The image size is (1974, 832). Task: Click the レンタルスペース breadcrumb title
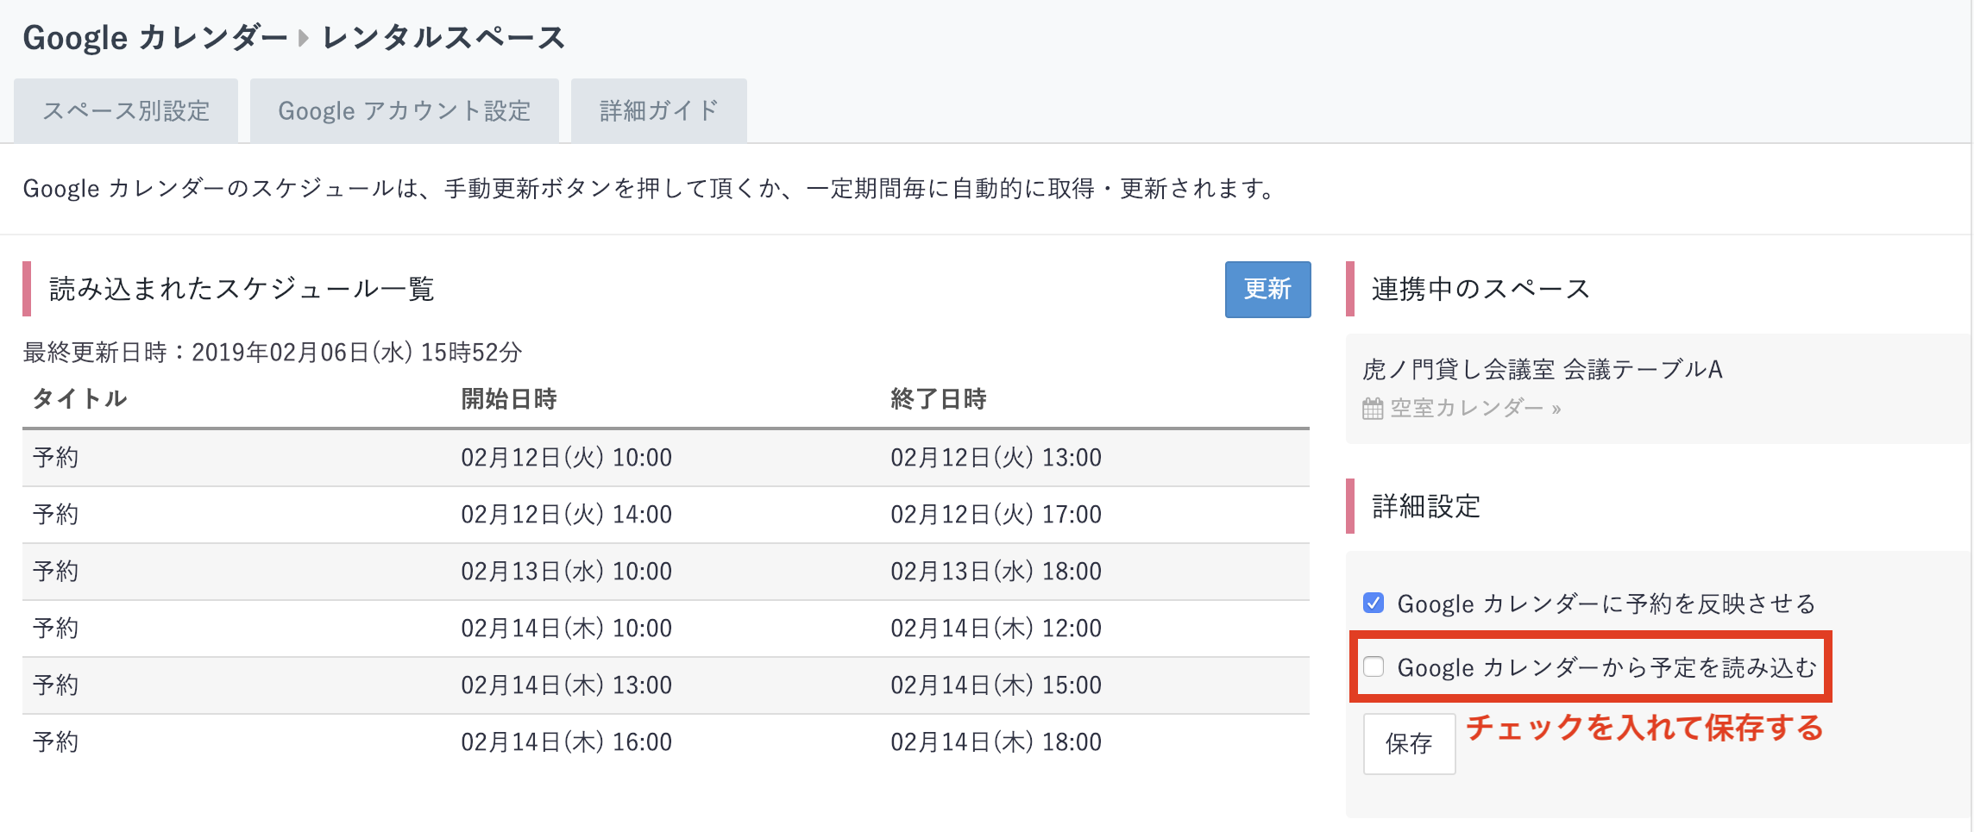(443, 38)
